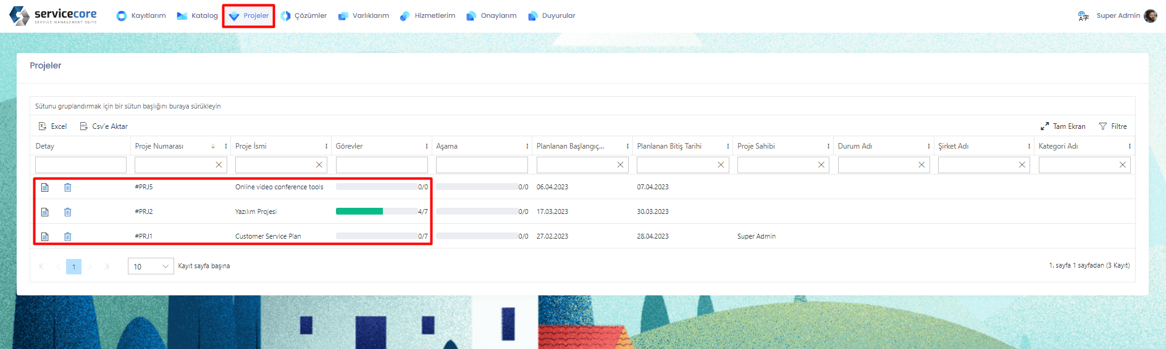Clear Proje İsmi filter with X
Viewport: 1166px width, 349px height.
(319, 165)
